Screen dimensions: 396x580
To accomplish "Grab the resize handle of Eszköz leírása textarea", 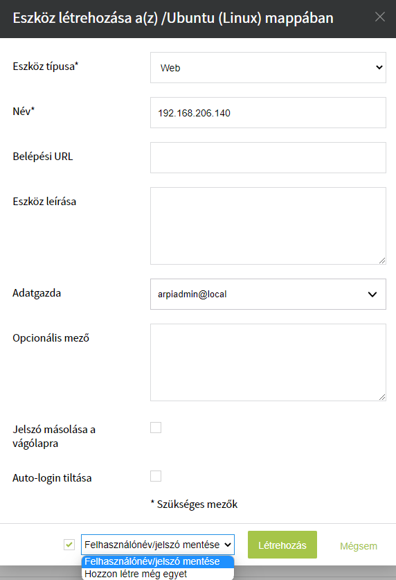I will point(382,261).
